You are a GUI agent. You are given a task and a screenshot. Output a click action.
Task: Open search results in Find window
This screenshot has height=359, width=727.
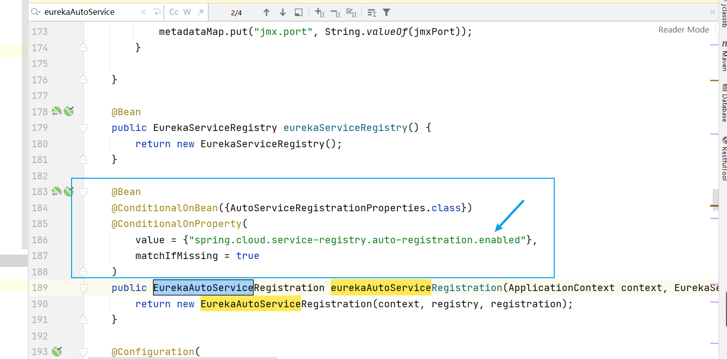click(x=299, y=12)
